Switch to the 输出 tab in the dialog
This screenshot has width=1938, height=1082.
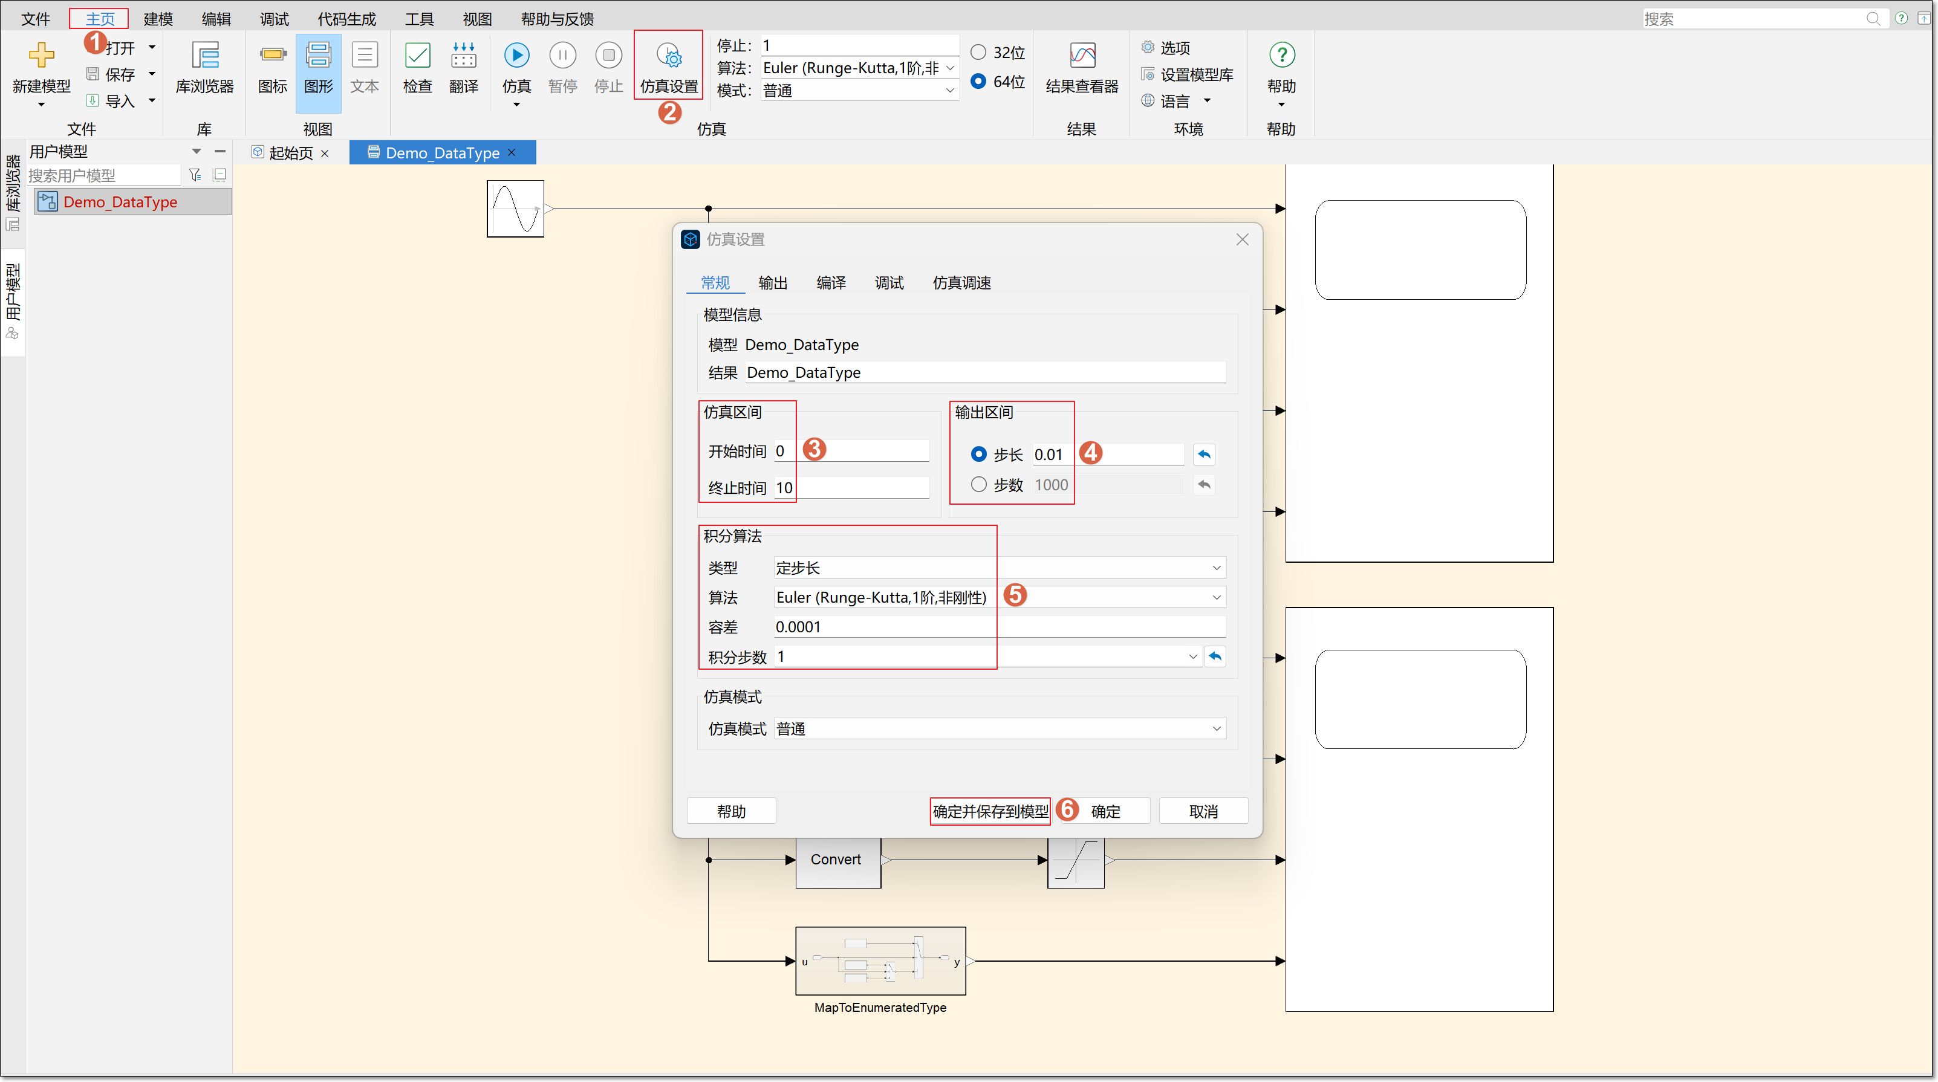pyautogui.click(x=773, y=283)
